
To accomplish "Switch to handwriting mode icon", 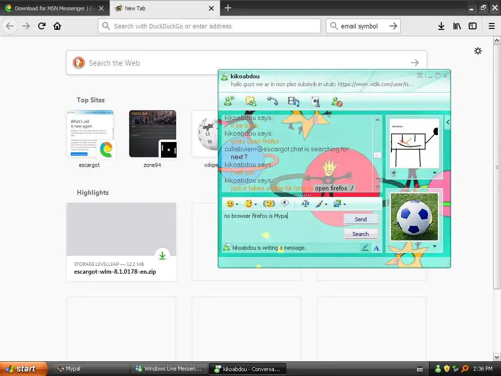I will tap(365, 247).
